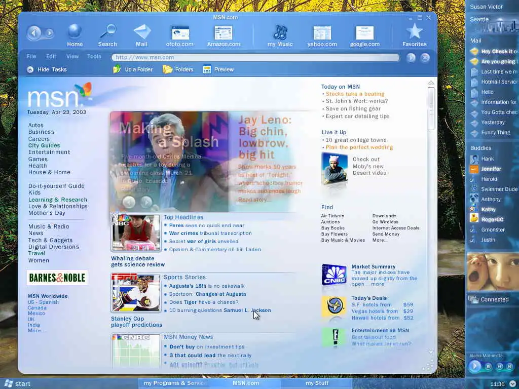Viewport: 519px width, 389px height.
Task: Skip to previous track in sidebar player
Action: [499, 366]
